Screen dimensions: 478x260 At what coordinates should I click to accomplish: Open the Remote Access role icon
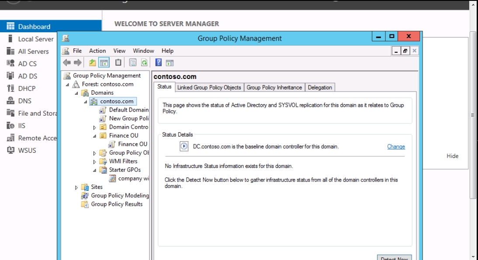click(x=10, y=138)
